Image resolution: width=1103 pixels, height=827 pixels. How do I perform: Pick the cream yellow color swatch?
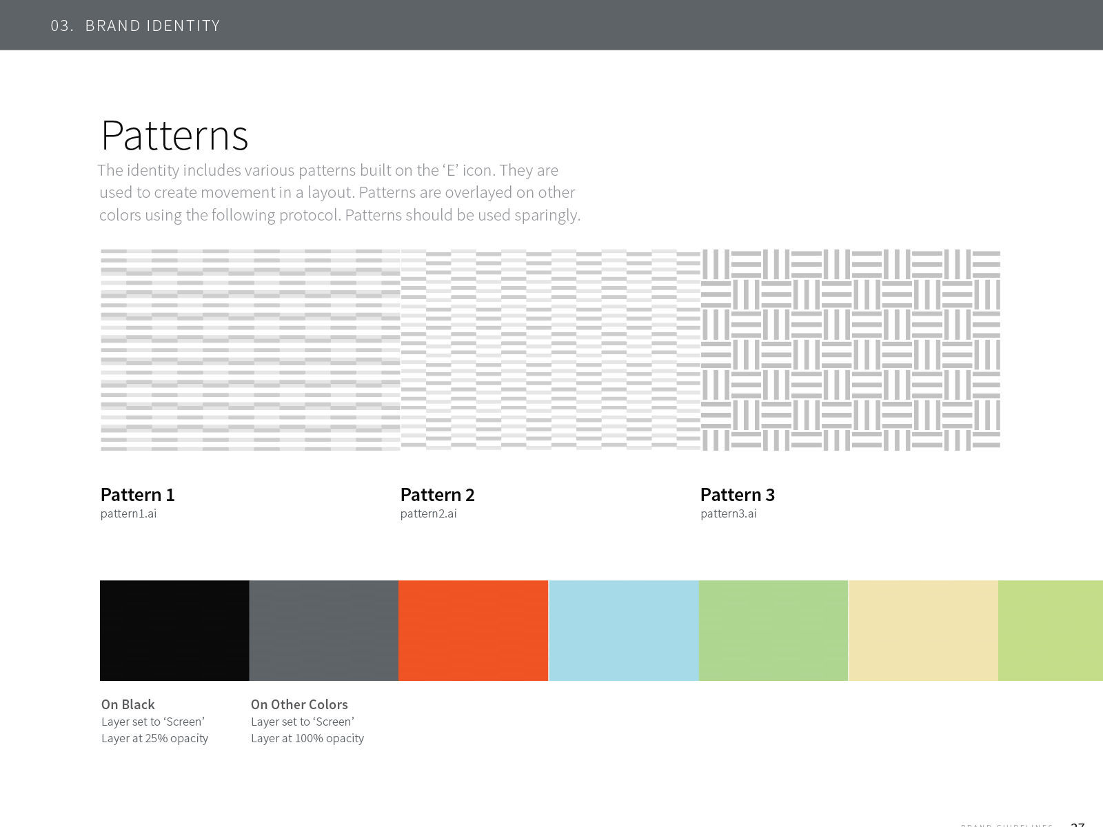[x=924, y=631]
